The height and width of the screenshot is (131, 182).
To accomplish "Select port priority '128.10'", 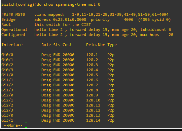I will pos(93,100).
